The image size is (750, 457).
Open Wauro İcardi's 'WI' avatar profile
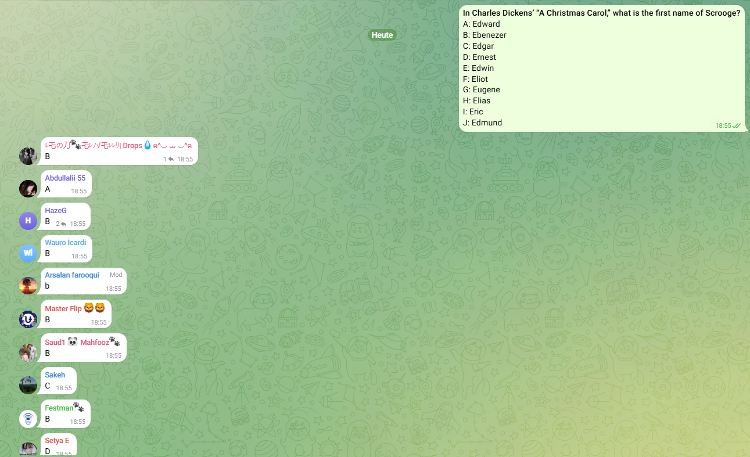[28, 253]
